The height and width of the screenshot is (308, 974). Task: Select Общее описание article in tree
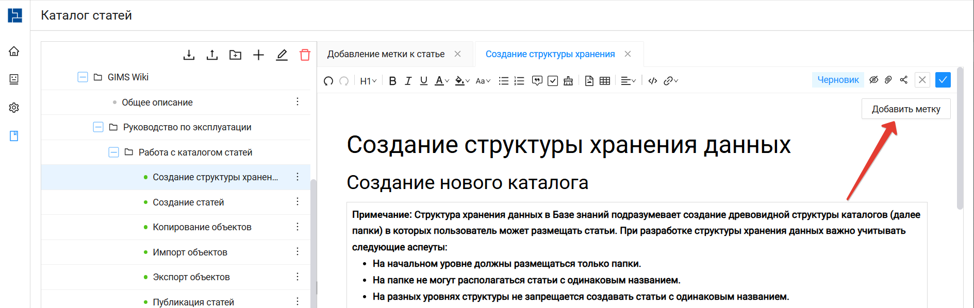click(157, 102)
